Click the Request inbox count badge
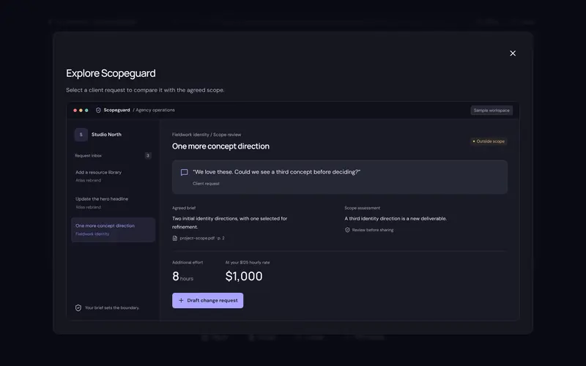This screenshot has height=366, width=586. tap(148, 156)
